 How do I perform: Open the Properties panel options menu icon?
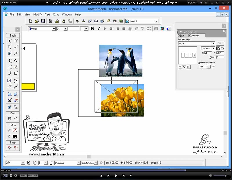click(224, 32)
